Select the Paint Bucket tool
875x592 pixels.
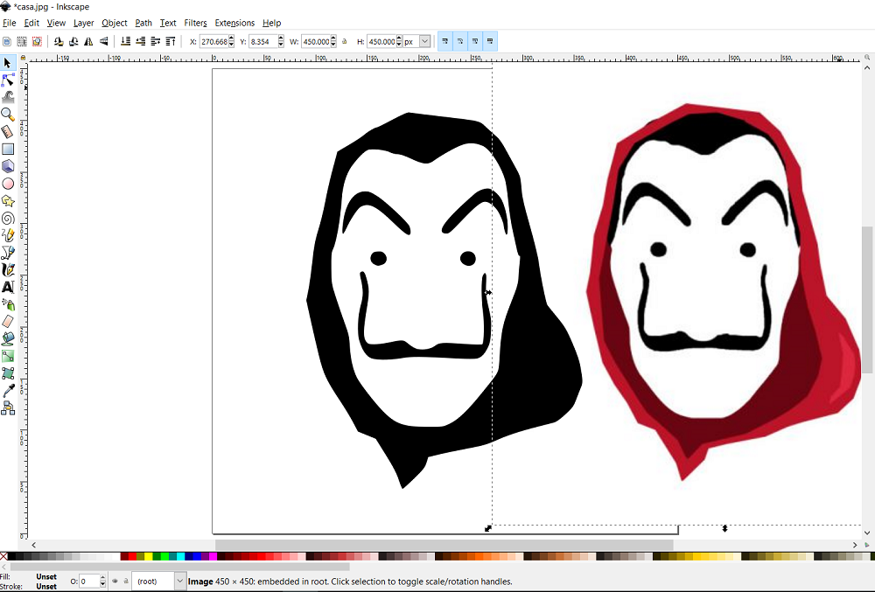tap(8, 339)
